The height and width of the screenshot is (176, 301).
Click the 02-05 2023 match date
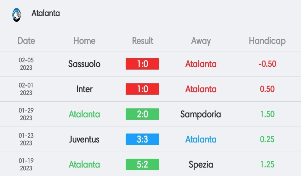pos(26,64)
